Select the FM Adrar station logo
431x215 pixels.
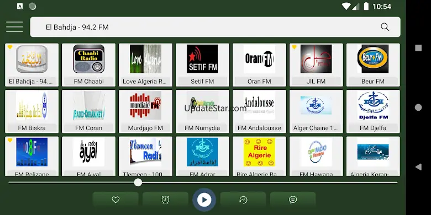pos(202,152)
